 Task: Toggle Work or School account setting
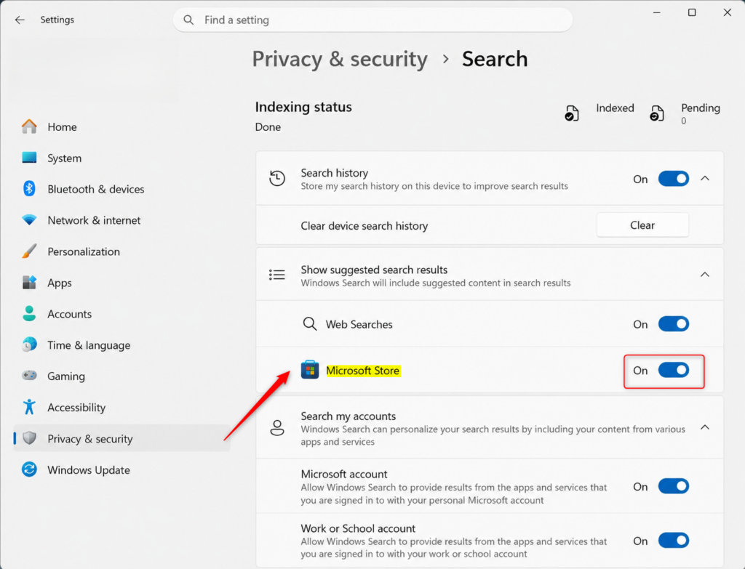(x=673, y=541)
